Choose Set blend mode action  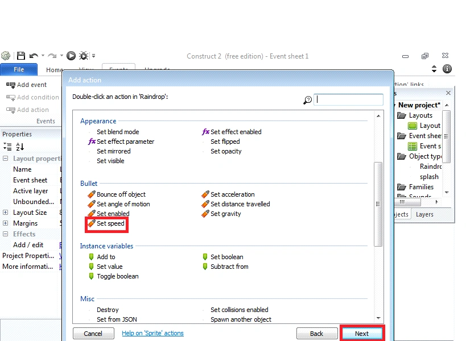(x=118, y=132)
